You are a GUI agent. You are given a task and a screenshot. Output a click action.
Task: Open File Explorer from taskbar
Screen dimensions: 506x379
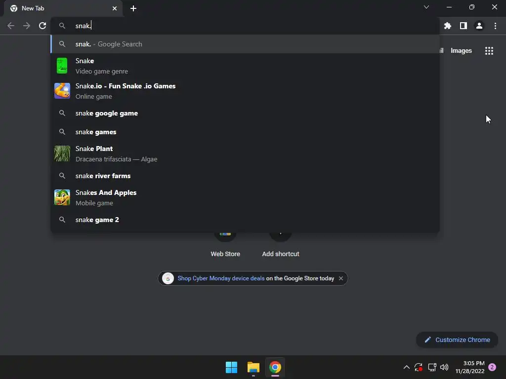tap(253, 367)
